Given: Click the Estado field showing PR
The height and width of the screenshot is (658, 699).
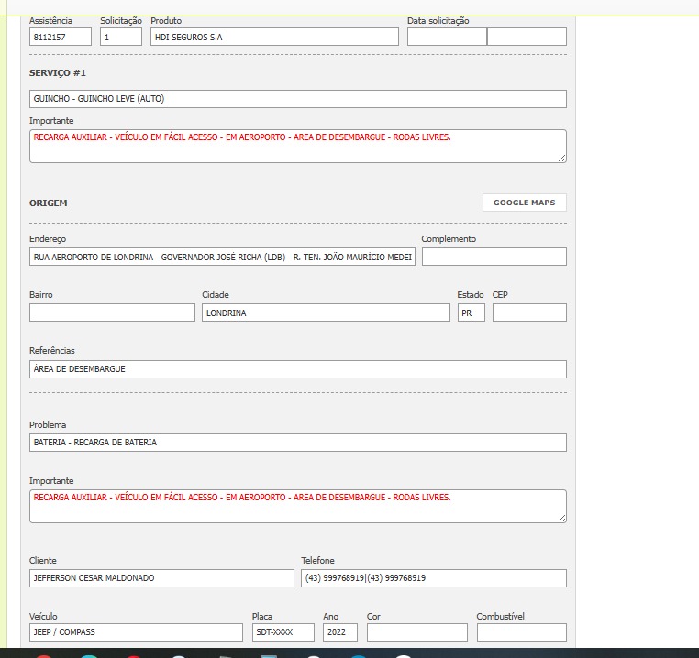Looking at the screenshot, I should [x=471, y=313].
